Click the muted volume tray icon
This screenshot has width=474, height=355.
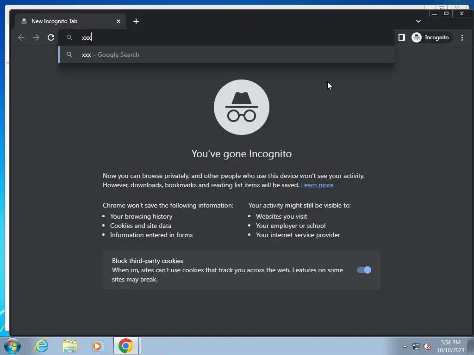click(427, 346)
